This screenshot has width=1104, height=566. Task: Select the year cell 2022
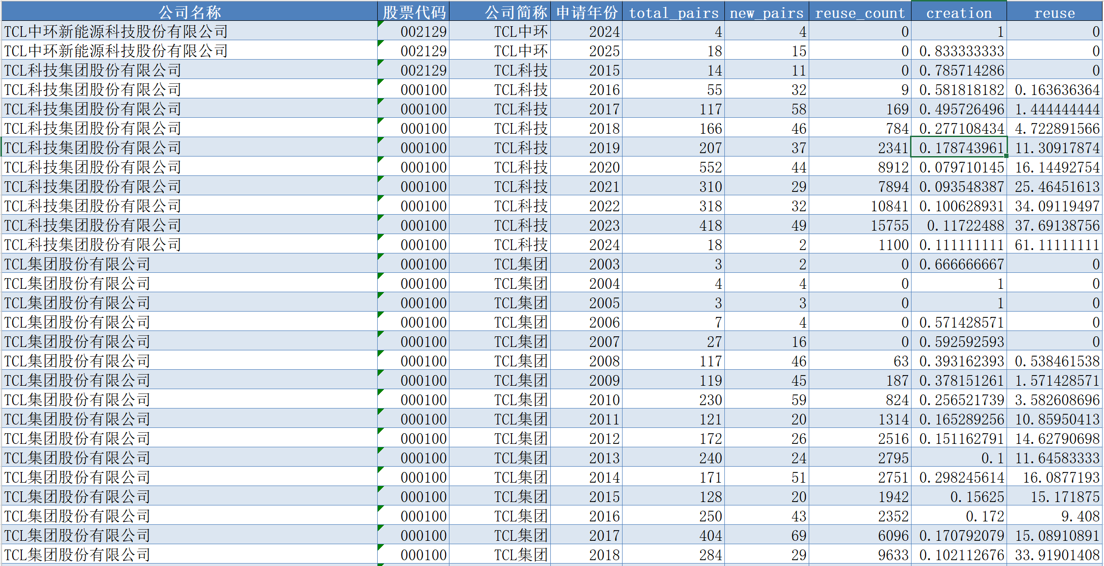(x=586, y=205)
